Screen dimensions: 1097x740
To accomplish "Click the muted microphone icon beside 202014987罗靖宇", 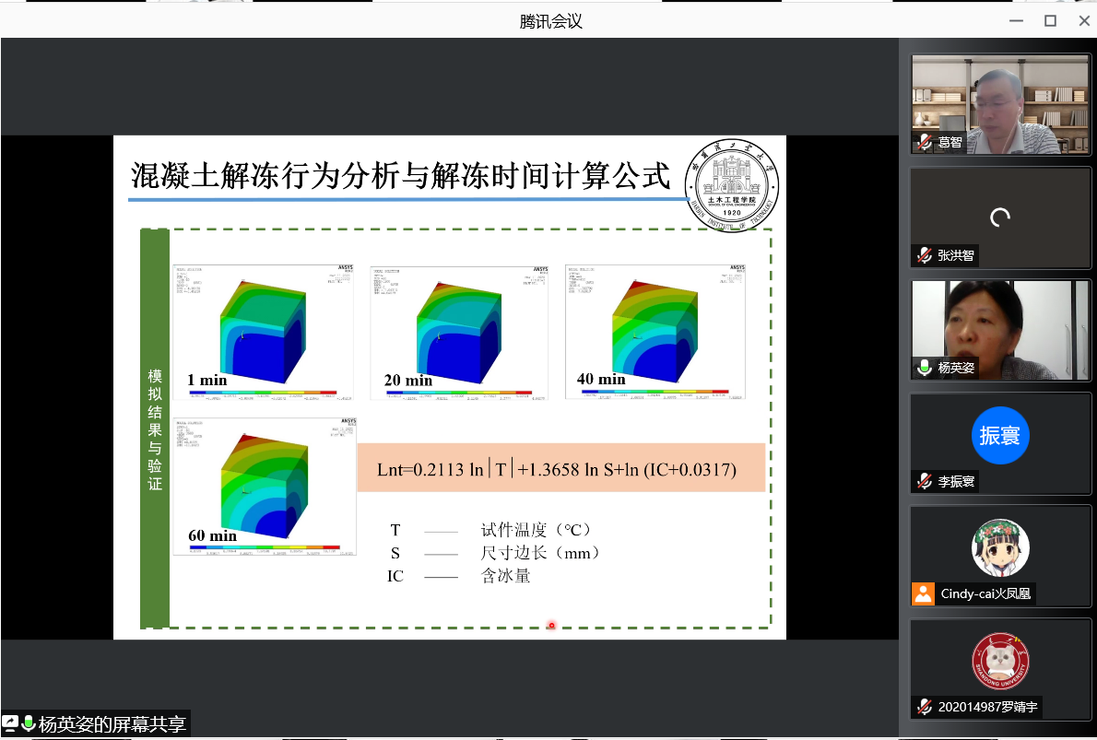I will click(925, 707).
